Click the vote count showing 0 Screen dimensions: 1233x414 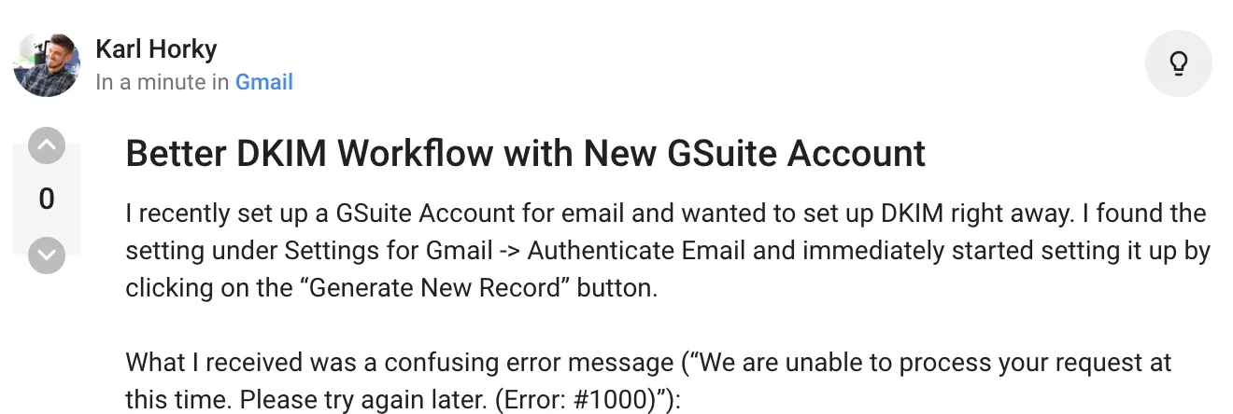tap(47, 199)
